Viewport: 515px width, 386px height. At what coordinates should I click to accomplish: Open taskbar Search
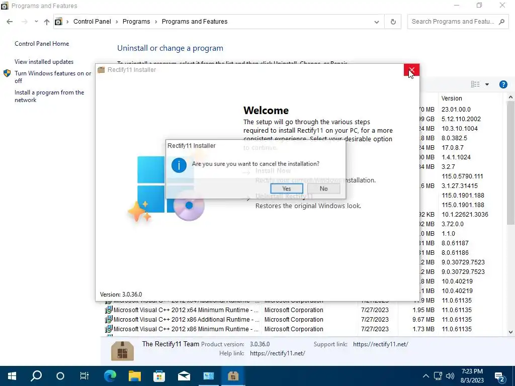(x=36, y=376)
